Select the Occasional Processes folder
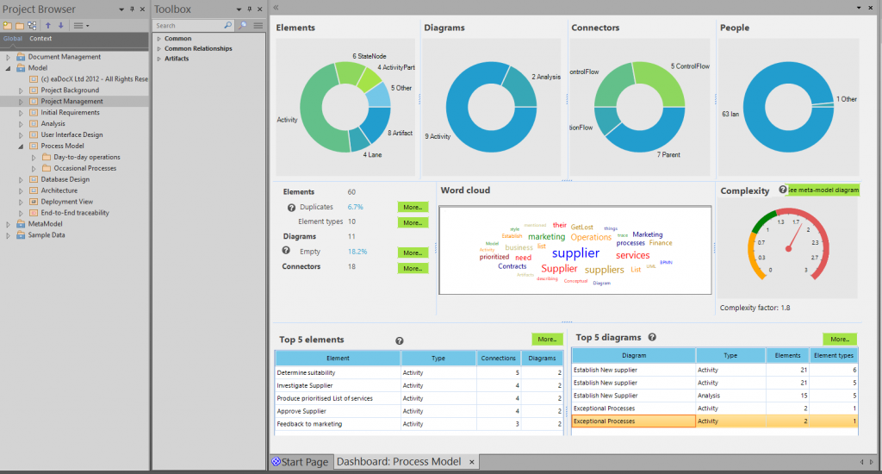 [x=84, y=169]
